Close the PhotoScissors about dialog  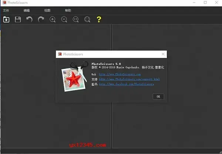coord(163,54)
